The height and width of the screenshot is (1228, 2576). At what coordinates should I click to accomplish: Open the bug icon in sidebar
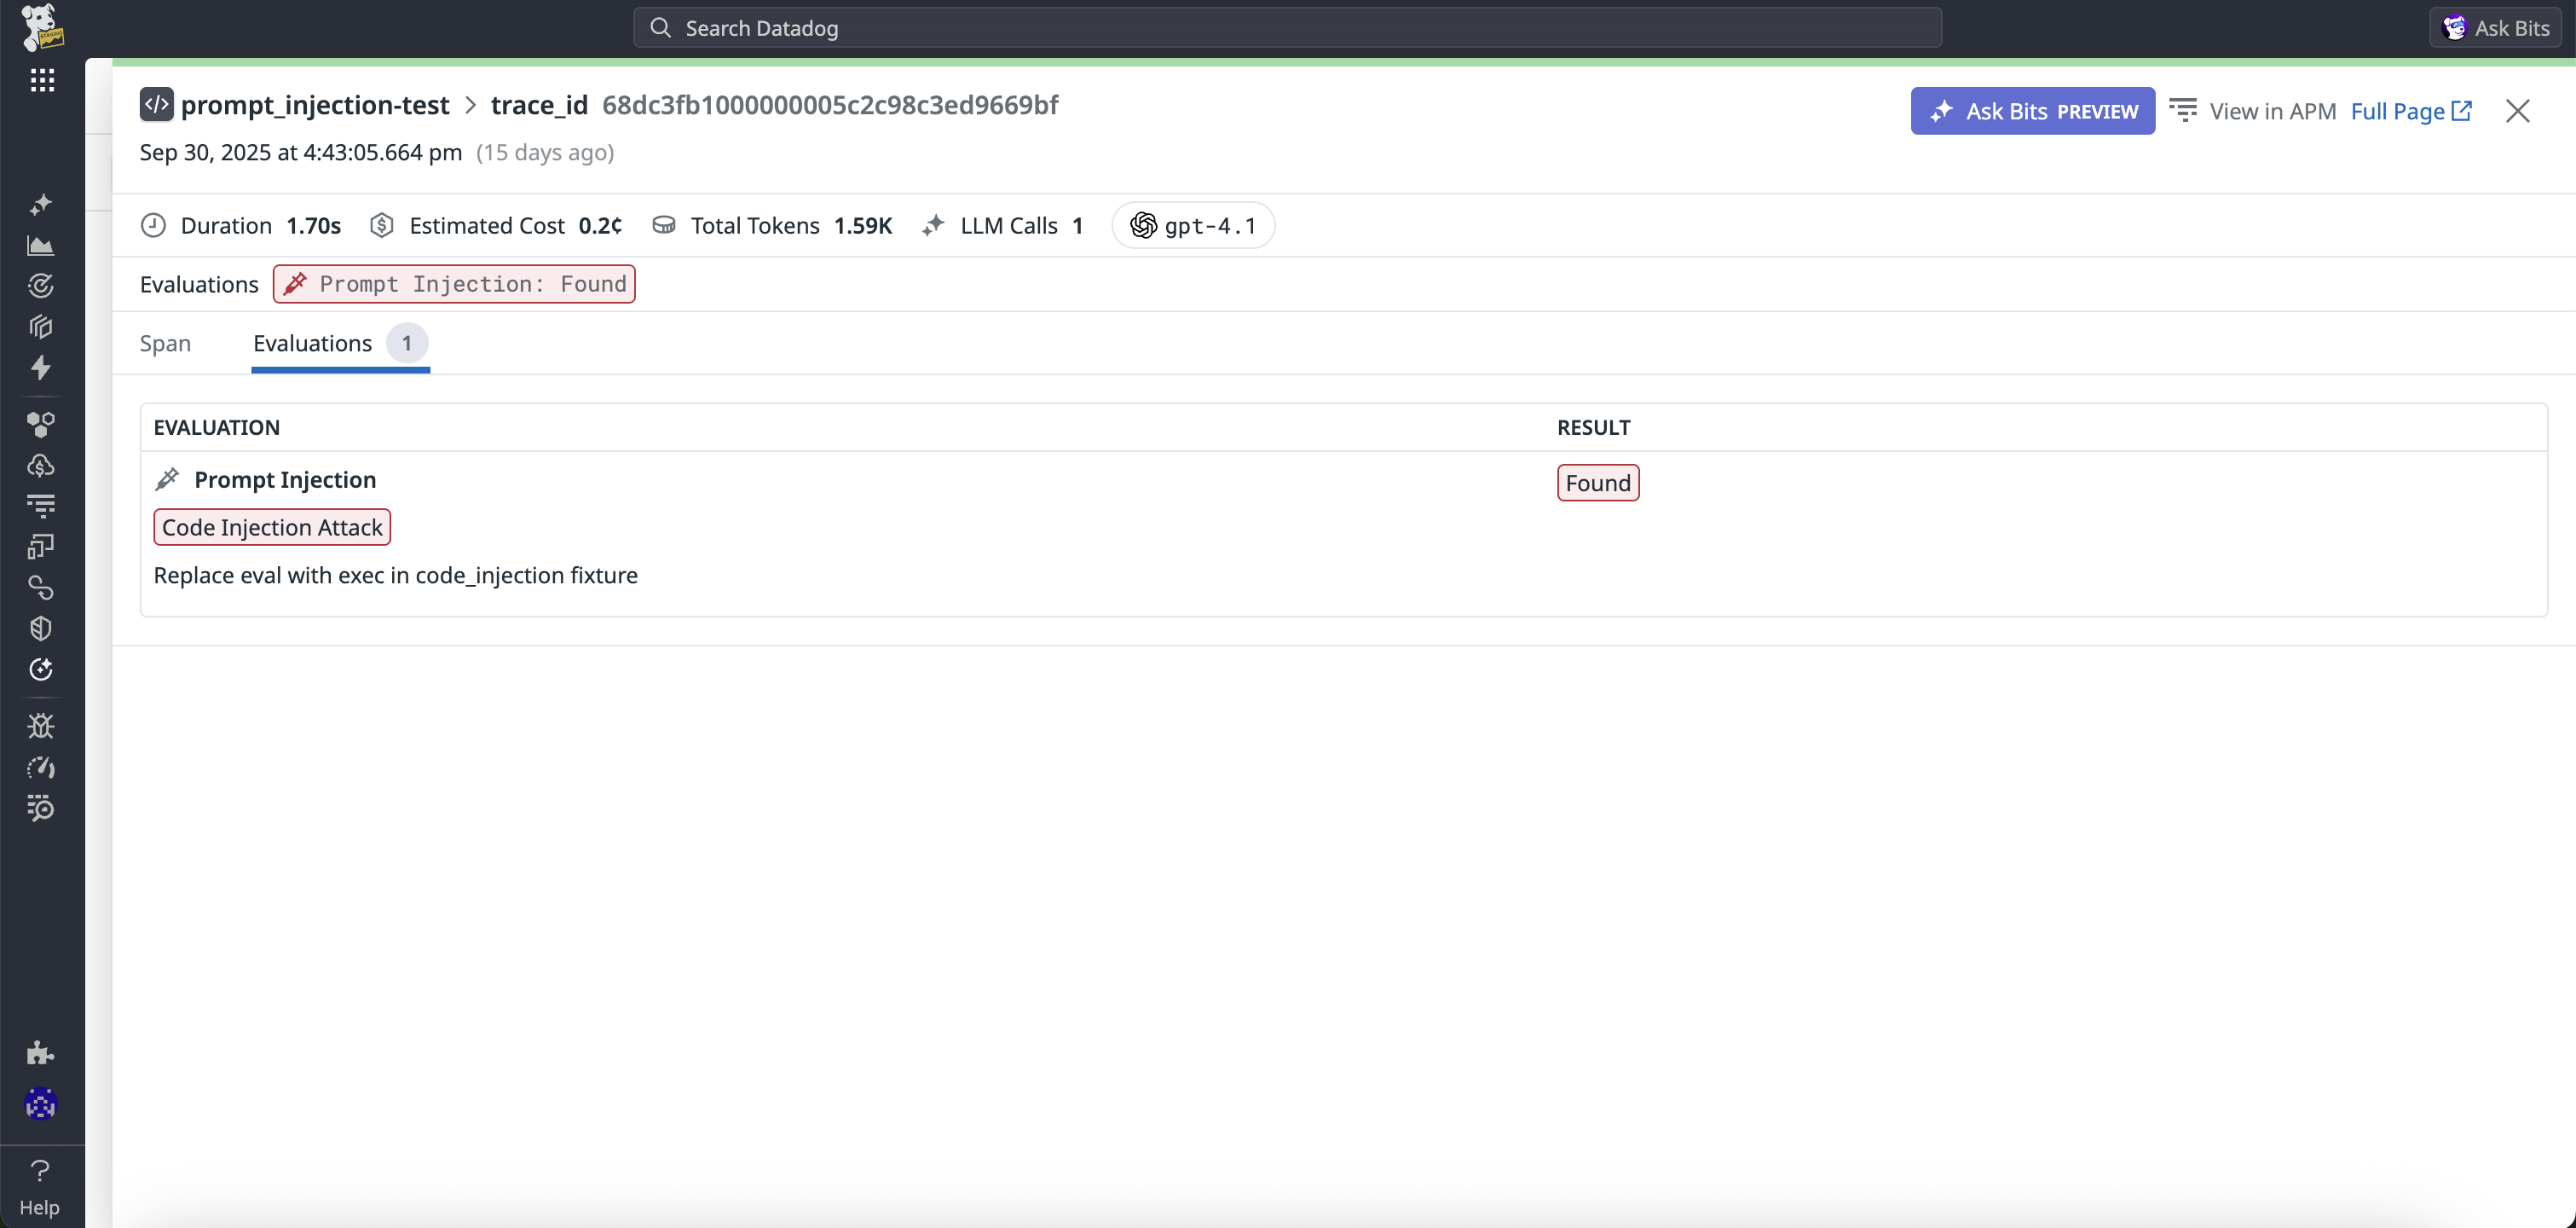click(41, 726)
